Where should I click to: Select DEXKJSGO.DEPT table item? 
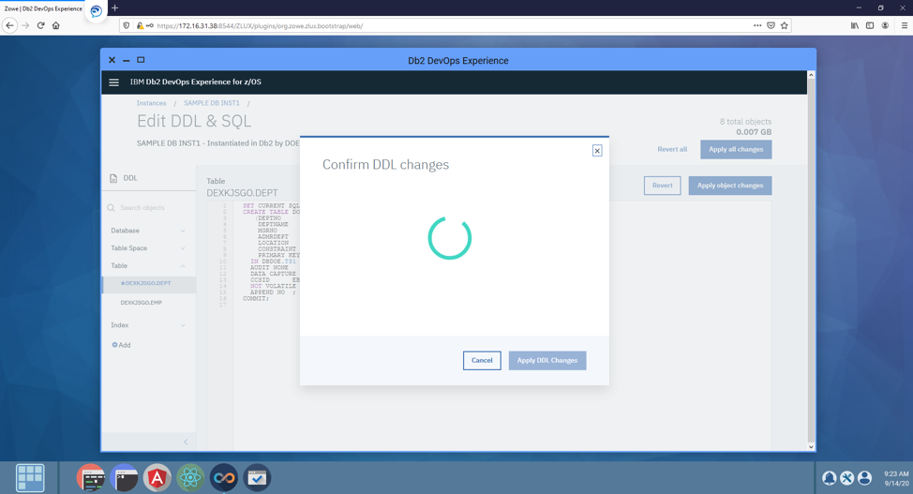(149, 284)
